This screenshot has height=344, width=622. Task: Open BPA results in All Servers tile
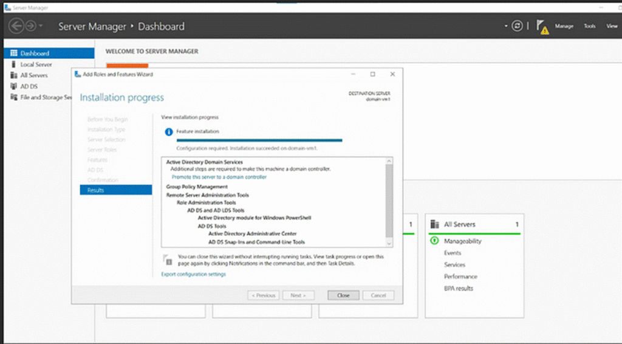click(458, 288)
